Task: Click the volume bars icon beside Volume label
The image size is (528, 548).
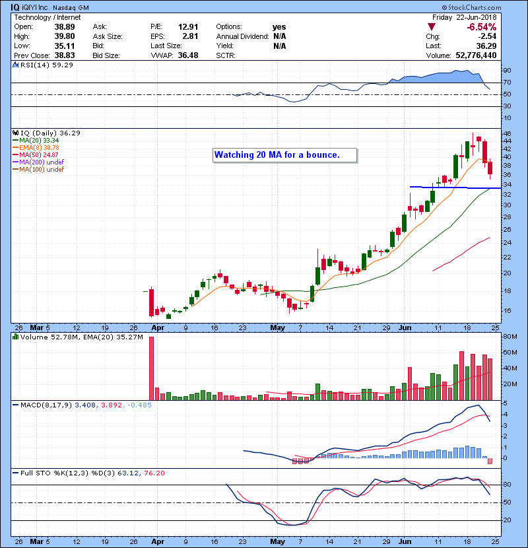Action: (15, 337)
